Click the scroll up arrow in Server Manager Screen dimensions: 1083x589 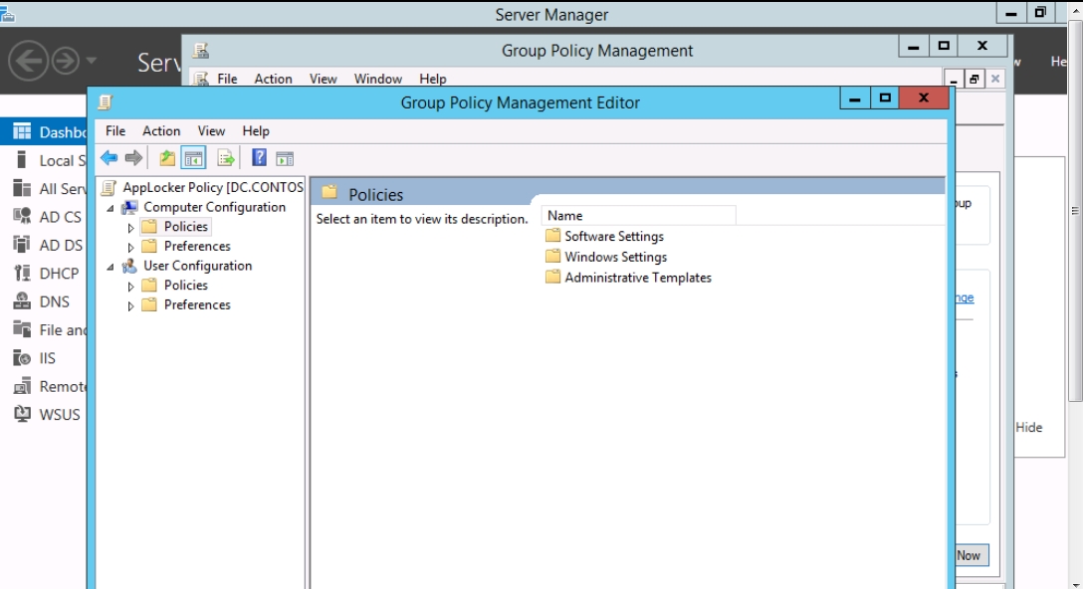coord(1075,12)
